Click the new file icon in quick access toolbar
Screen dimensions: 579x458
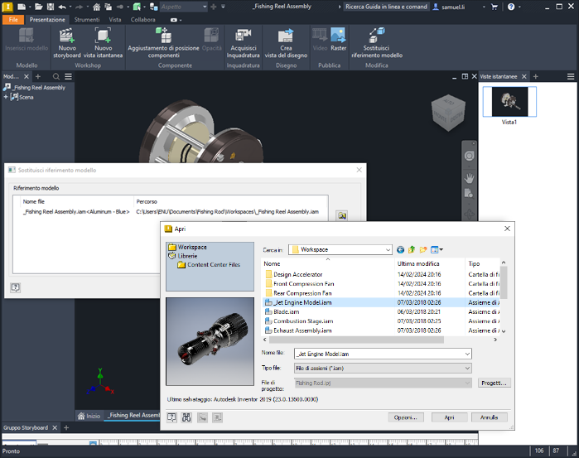22,7
